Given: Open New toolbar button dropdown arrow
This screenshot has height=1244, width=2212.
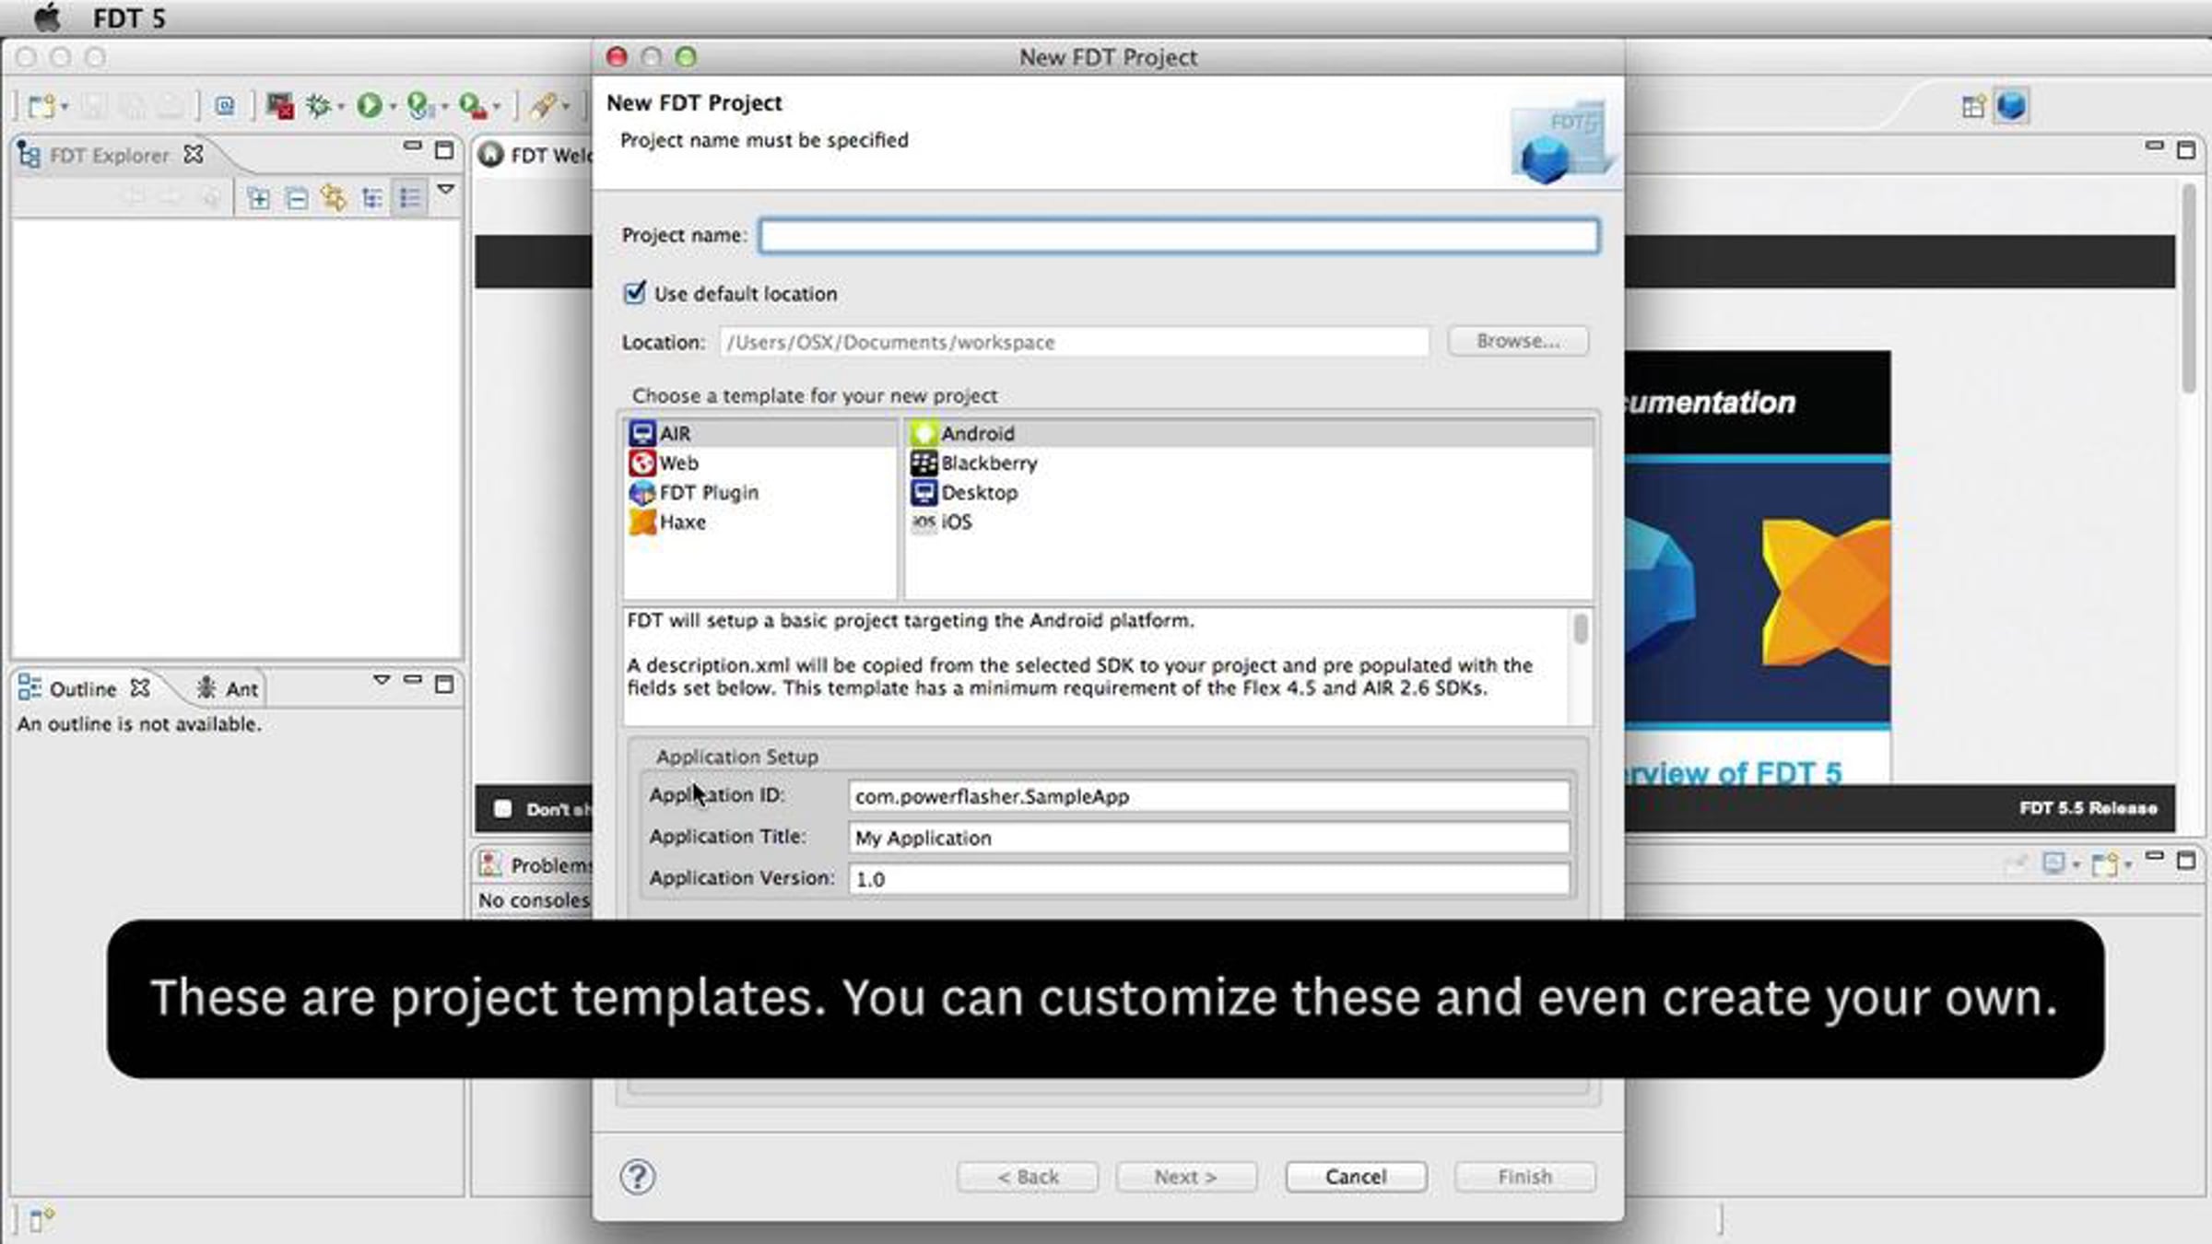Looking at the screenshot, I should click(x=65, y=107).
